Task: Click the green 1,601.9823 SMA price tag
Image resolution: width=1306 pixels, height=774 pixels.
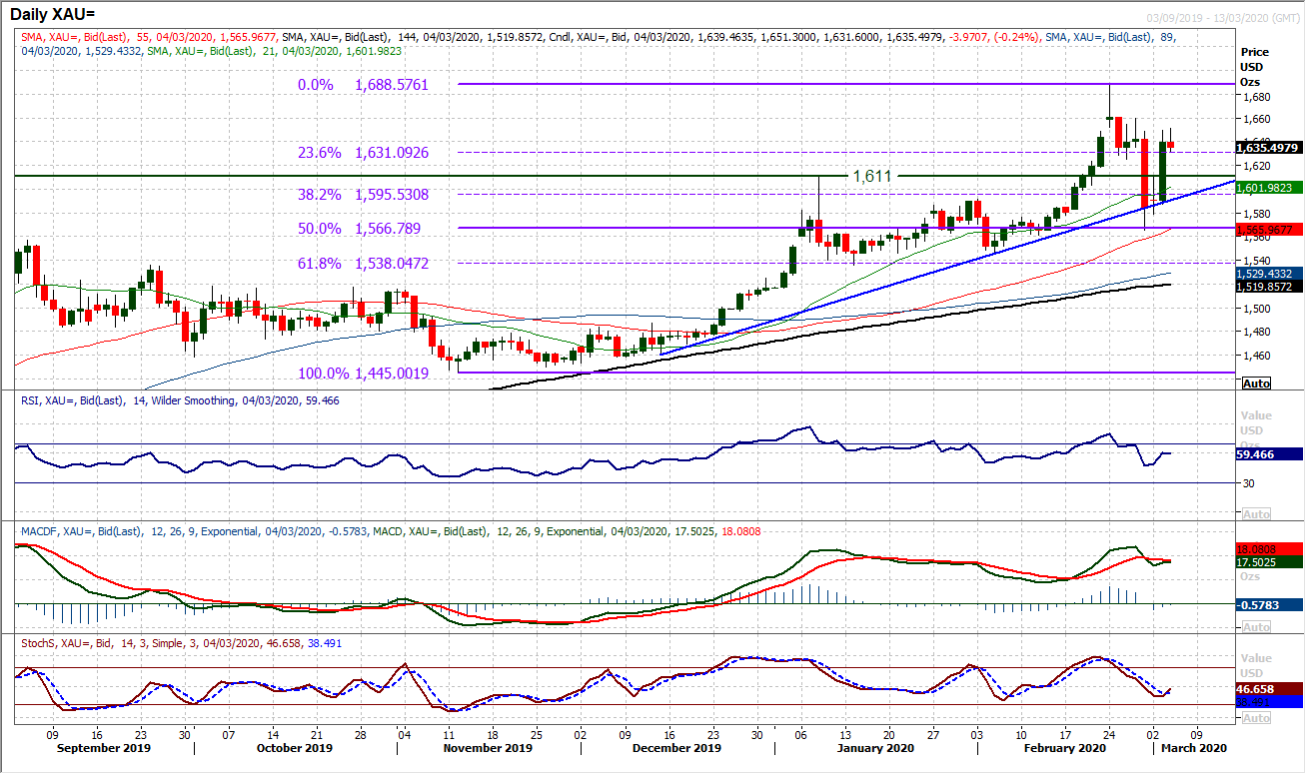Action: [x=1269, y=188]
